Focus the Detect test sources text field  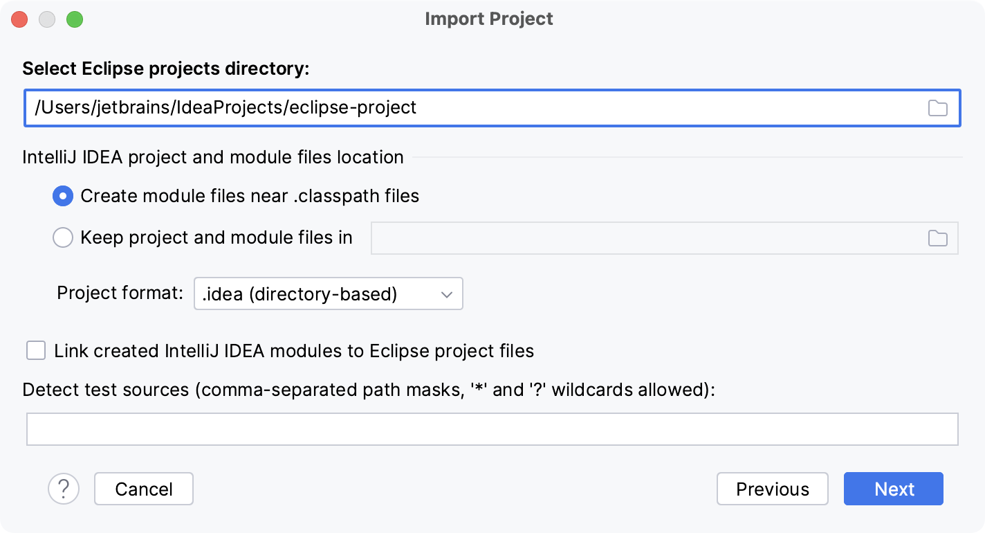click(492, 429)
